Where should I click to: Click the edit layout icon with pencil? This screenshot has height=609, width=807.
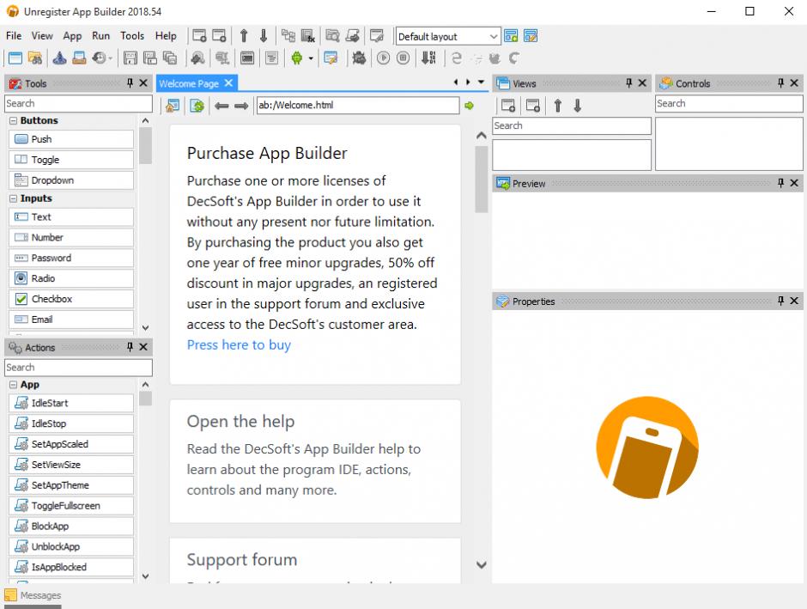531,35
